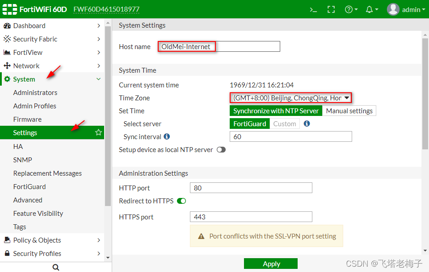429x272 pixels.
Task: Click system time 1969/12/31 16:21:04
Action: pos(261,85)
